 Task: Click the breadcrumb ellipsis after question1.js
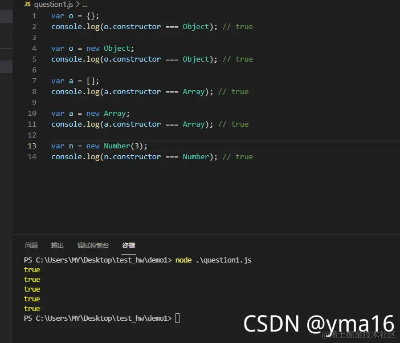(85, 5)
